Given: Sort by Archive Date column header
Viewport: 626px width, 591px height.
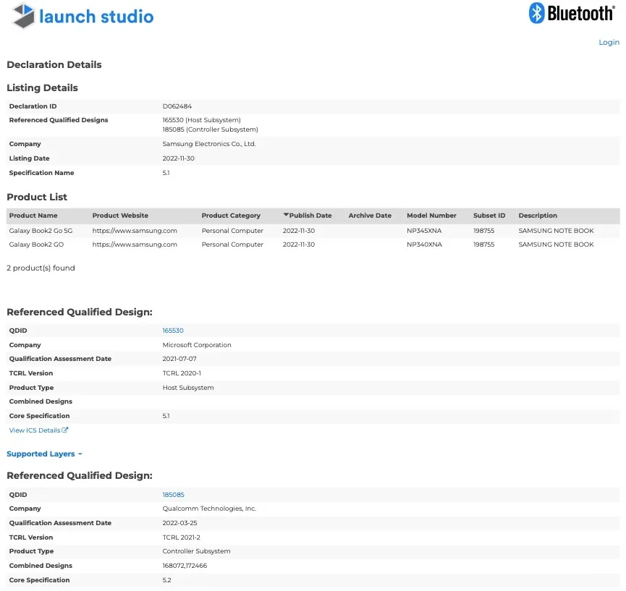Looking at the screenshot, I should point(370,216).
